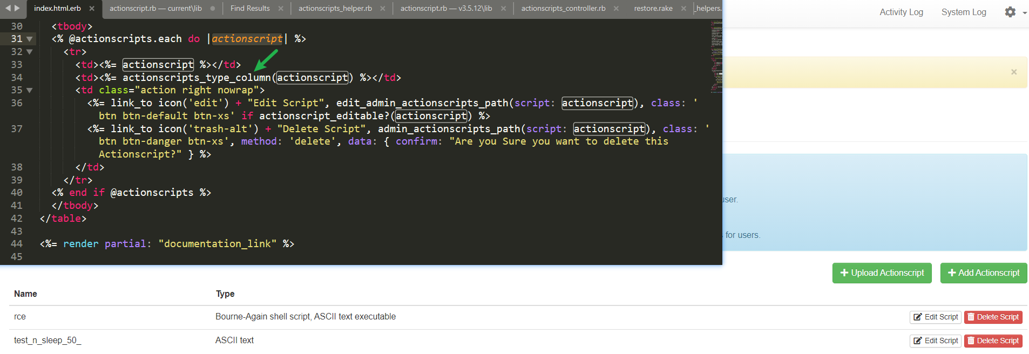Place cursor on 'documentation_link' string

click(x=218, y=244)
